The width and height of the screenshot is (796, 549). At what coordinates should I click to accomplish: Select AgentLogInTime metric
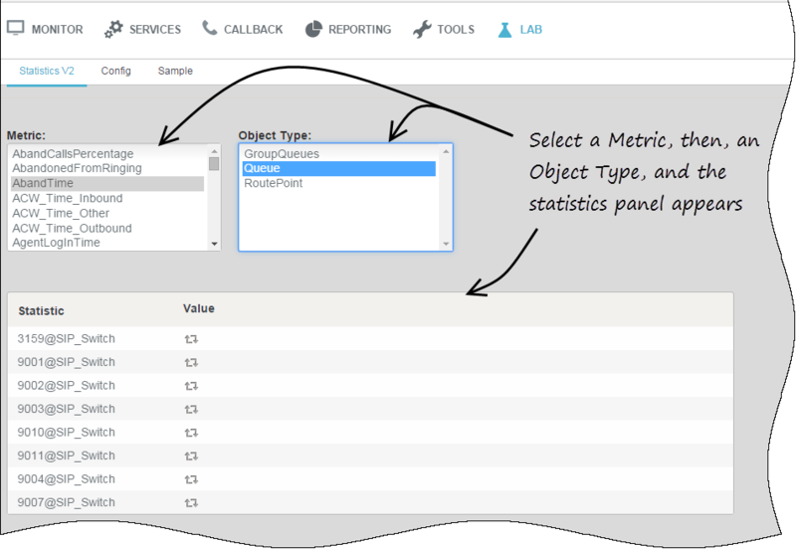(x=107, y=243)
